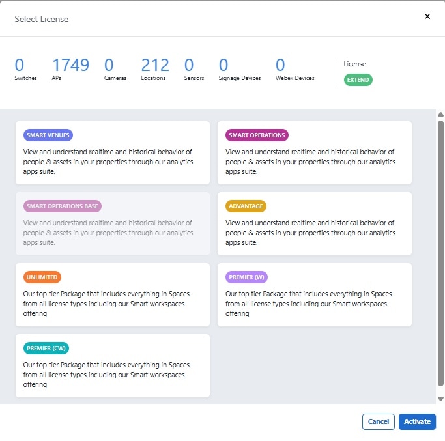The height and width of the screenshot is (441, 445).
Task: Select the Smart Venues license card
Action: [x=113, y=152]
